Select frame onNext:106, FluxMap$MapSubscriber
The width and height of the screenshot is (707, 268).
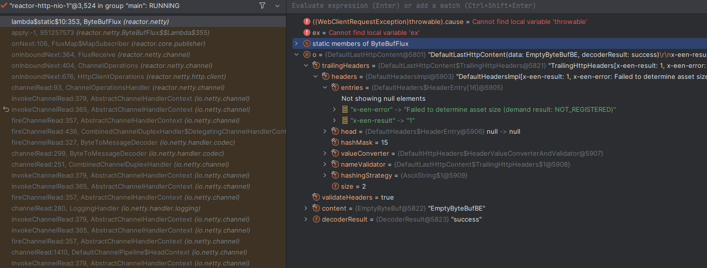tap(143, 44)
